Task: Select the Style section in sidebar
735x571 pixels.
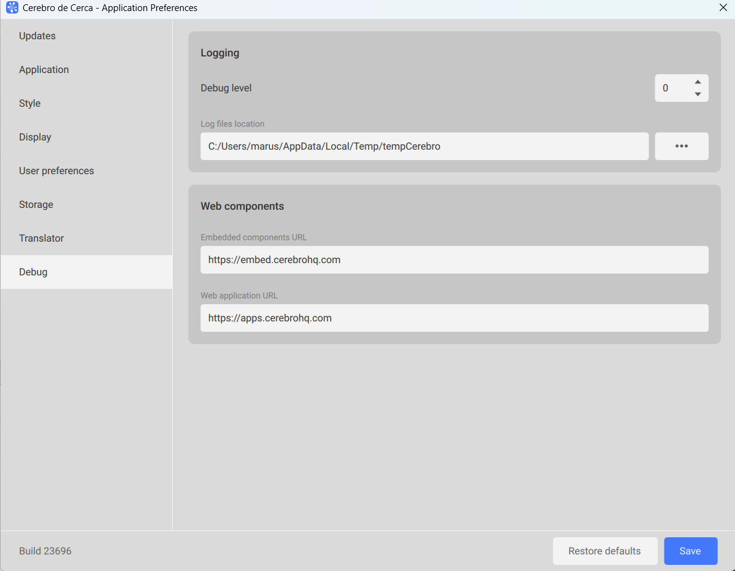Action: [30, 103]
